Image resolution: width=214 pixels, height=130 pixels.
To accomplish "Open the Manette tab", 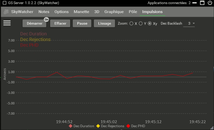I will (81, 12).
